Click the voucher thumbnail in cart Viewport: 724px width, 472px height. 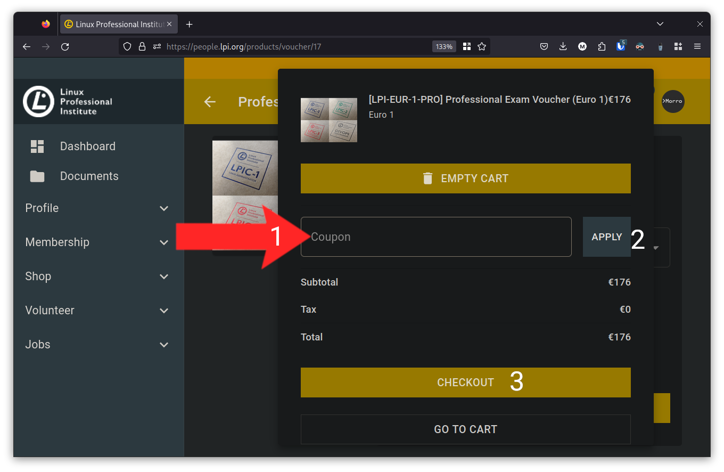(x=329, y=120)
